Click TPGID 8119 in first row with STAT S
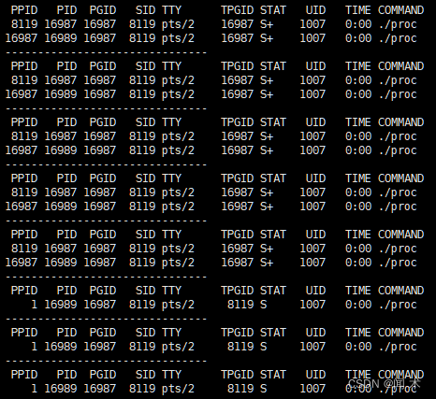 pos(240,305)
